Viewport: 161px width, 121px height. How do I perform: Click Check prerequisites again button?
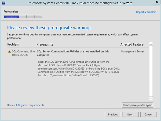tap(137, 105)
